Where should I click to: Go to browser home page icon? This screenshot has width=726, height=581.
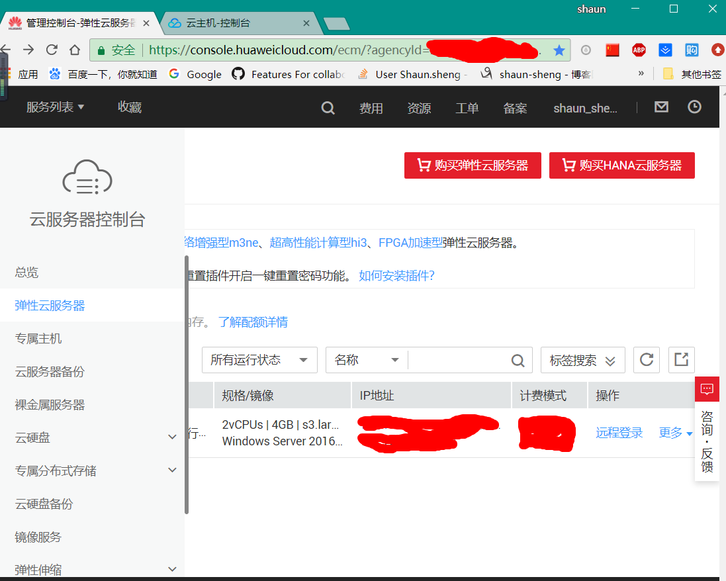coord(75,50)
